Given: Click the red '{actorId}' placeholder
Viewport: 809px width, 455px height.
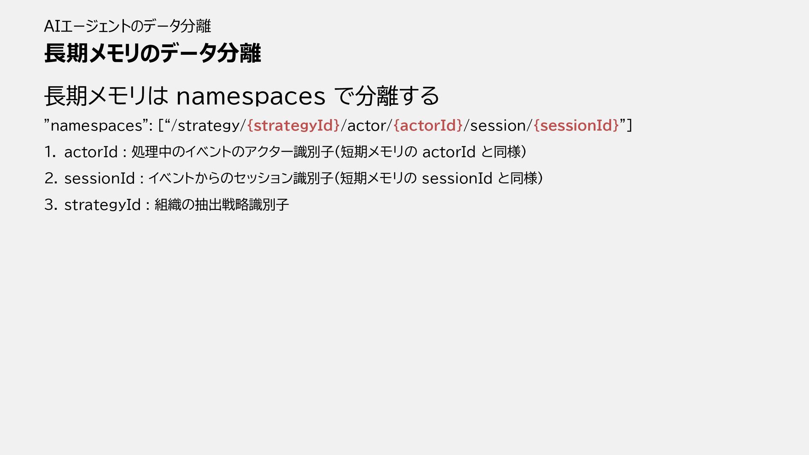Looking at the screenshot, I should coord(428,126).
